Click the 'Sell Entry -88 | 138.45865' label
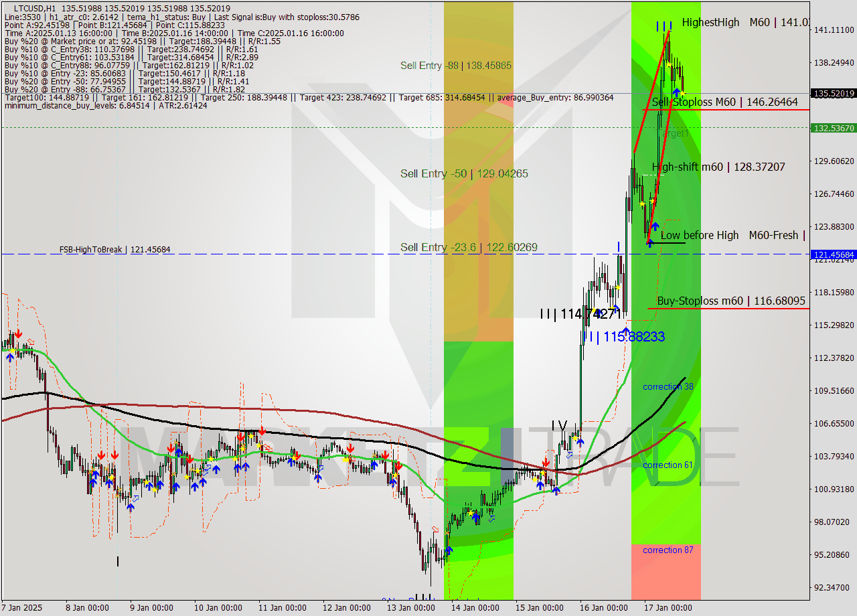857x616 pixels. (x=456, y=66)
